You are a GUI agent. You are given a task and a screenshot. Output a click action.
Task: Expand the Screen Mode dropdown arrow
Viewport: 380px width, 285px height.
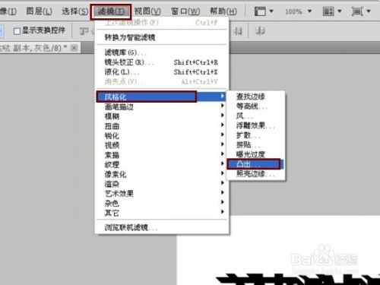coord(369,11)
